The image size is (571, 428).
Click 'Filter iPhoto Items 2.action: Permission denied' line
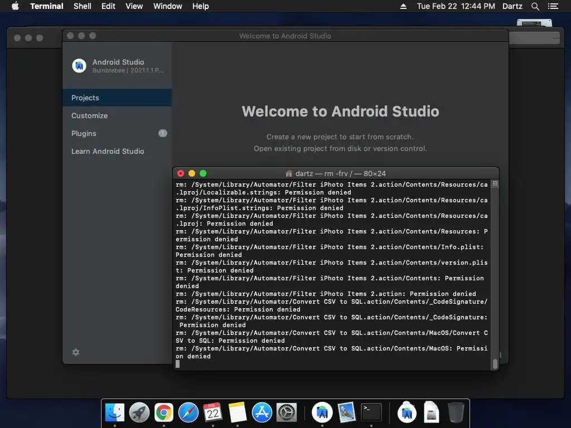point(326,294)
